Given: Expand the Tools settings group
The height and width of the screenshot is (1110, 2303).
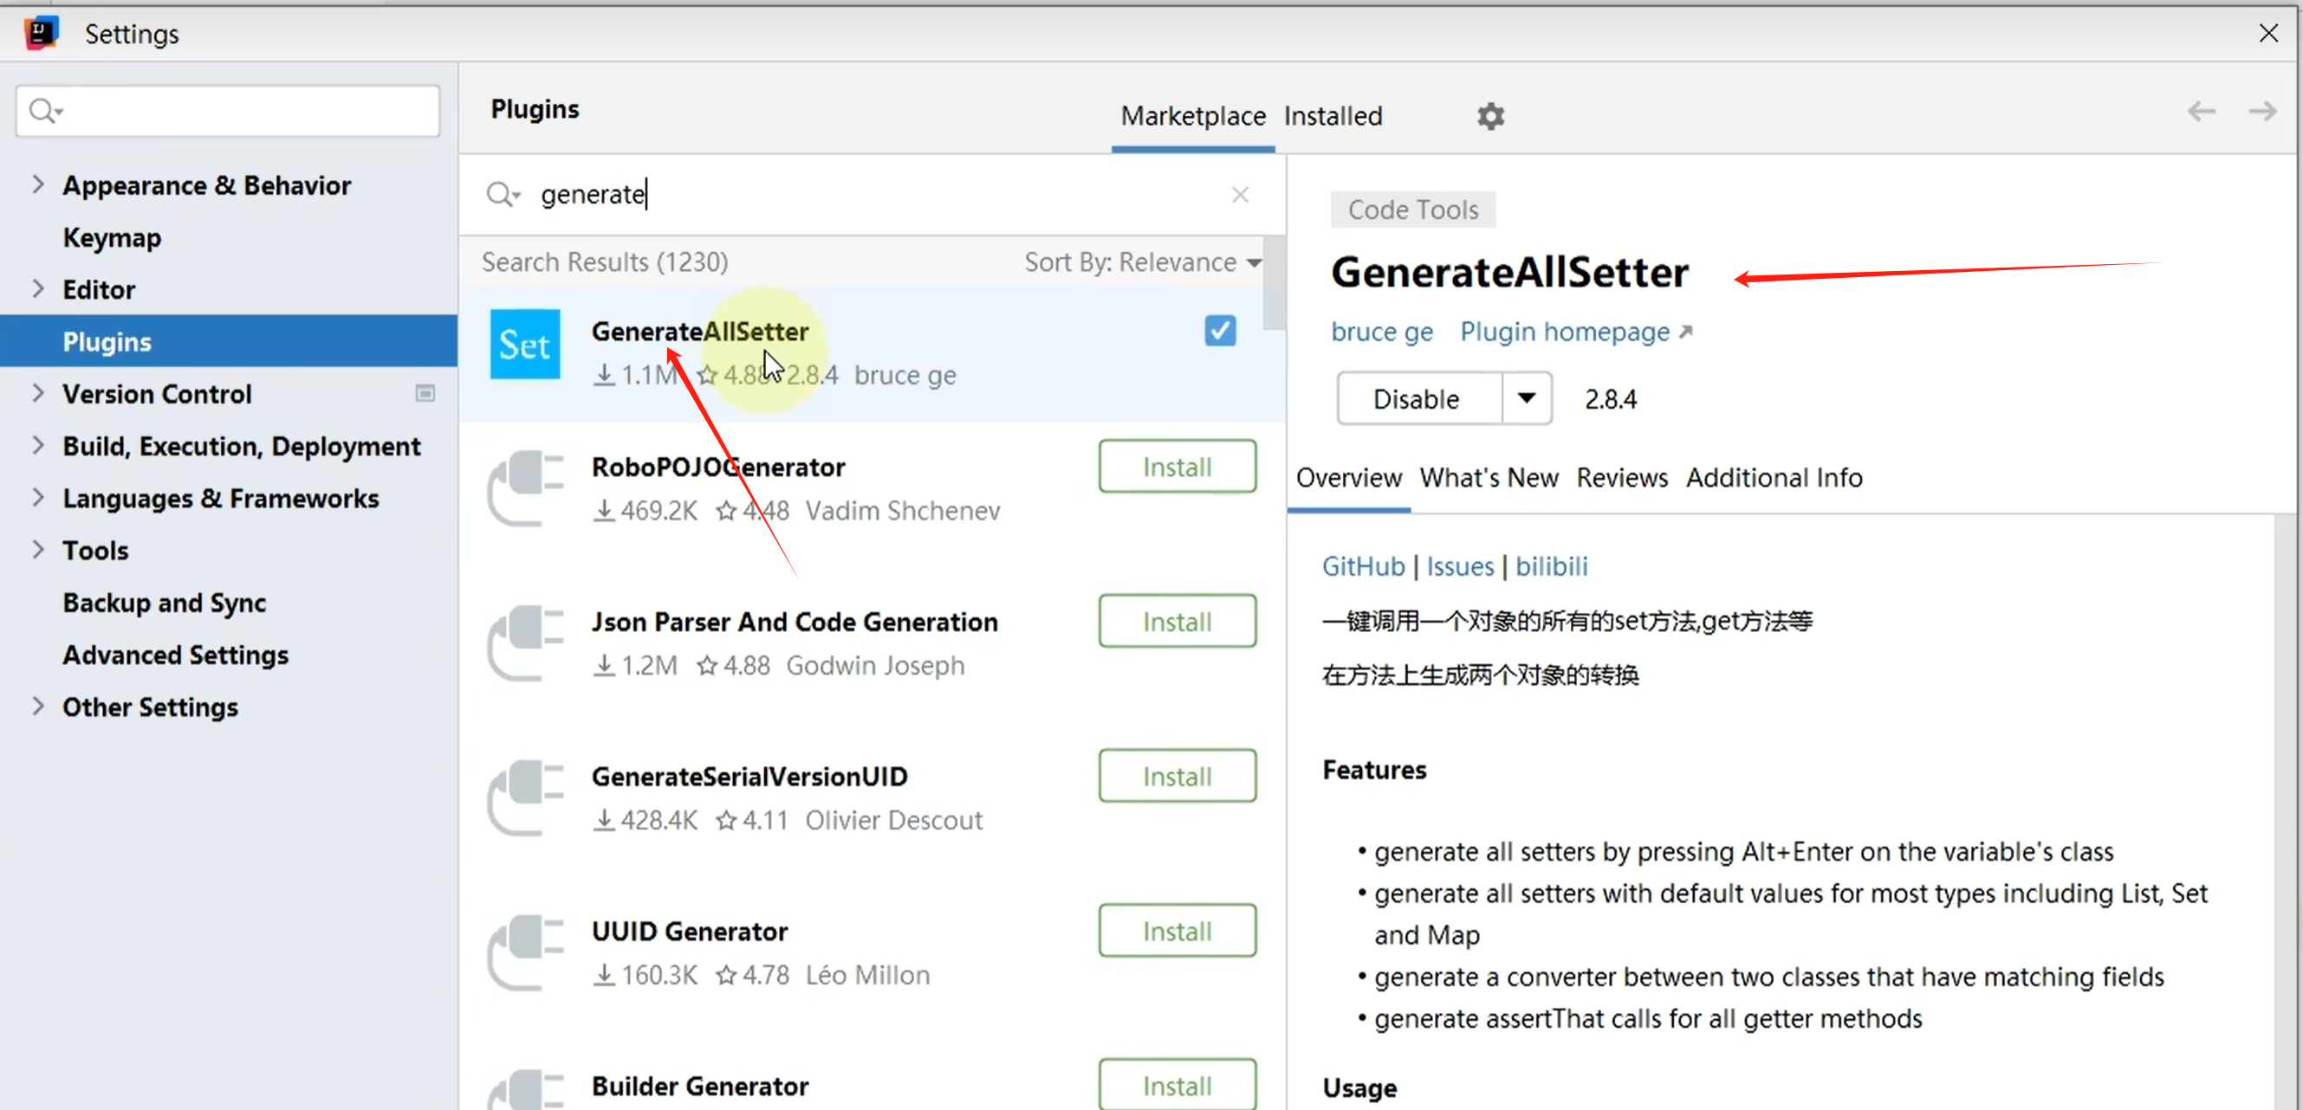Looking at the screenshot, I should [37, 549].
